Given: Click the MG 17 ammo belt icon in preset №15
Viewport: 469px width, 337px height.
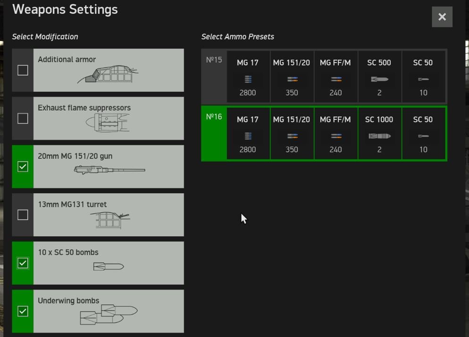Looking at the screenshot, I should point(248,79).
